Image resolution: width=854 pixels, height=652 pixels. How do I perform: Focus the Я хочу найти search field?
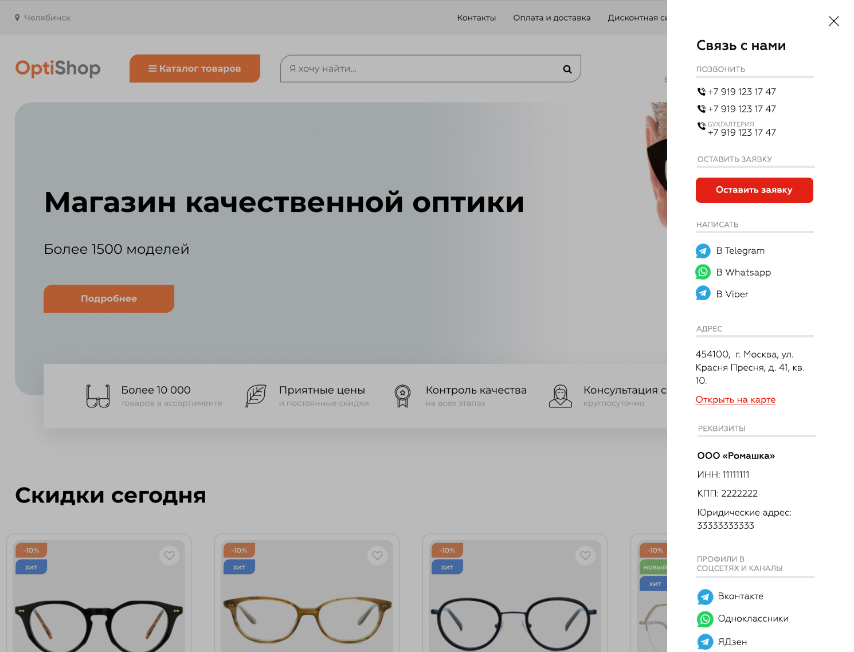click(418, 69)
